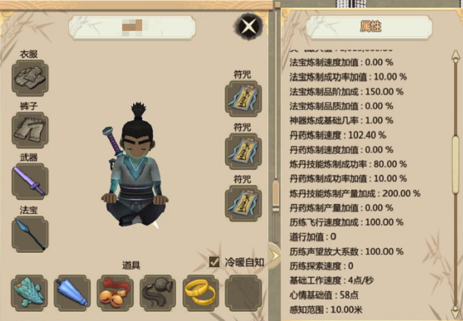
Task: Click the empty sixth item slot
Action: pyautogui.click(x=243, y=293)
